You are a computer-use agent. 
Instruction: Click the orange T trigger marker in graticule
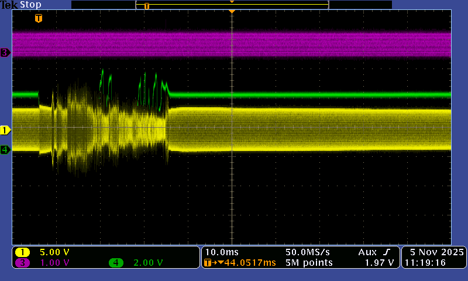[x=39, y=18]
